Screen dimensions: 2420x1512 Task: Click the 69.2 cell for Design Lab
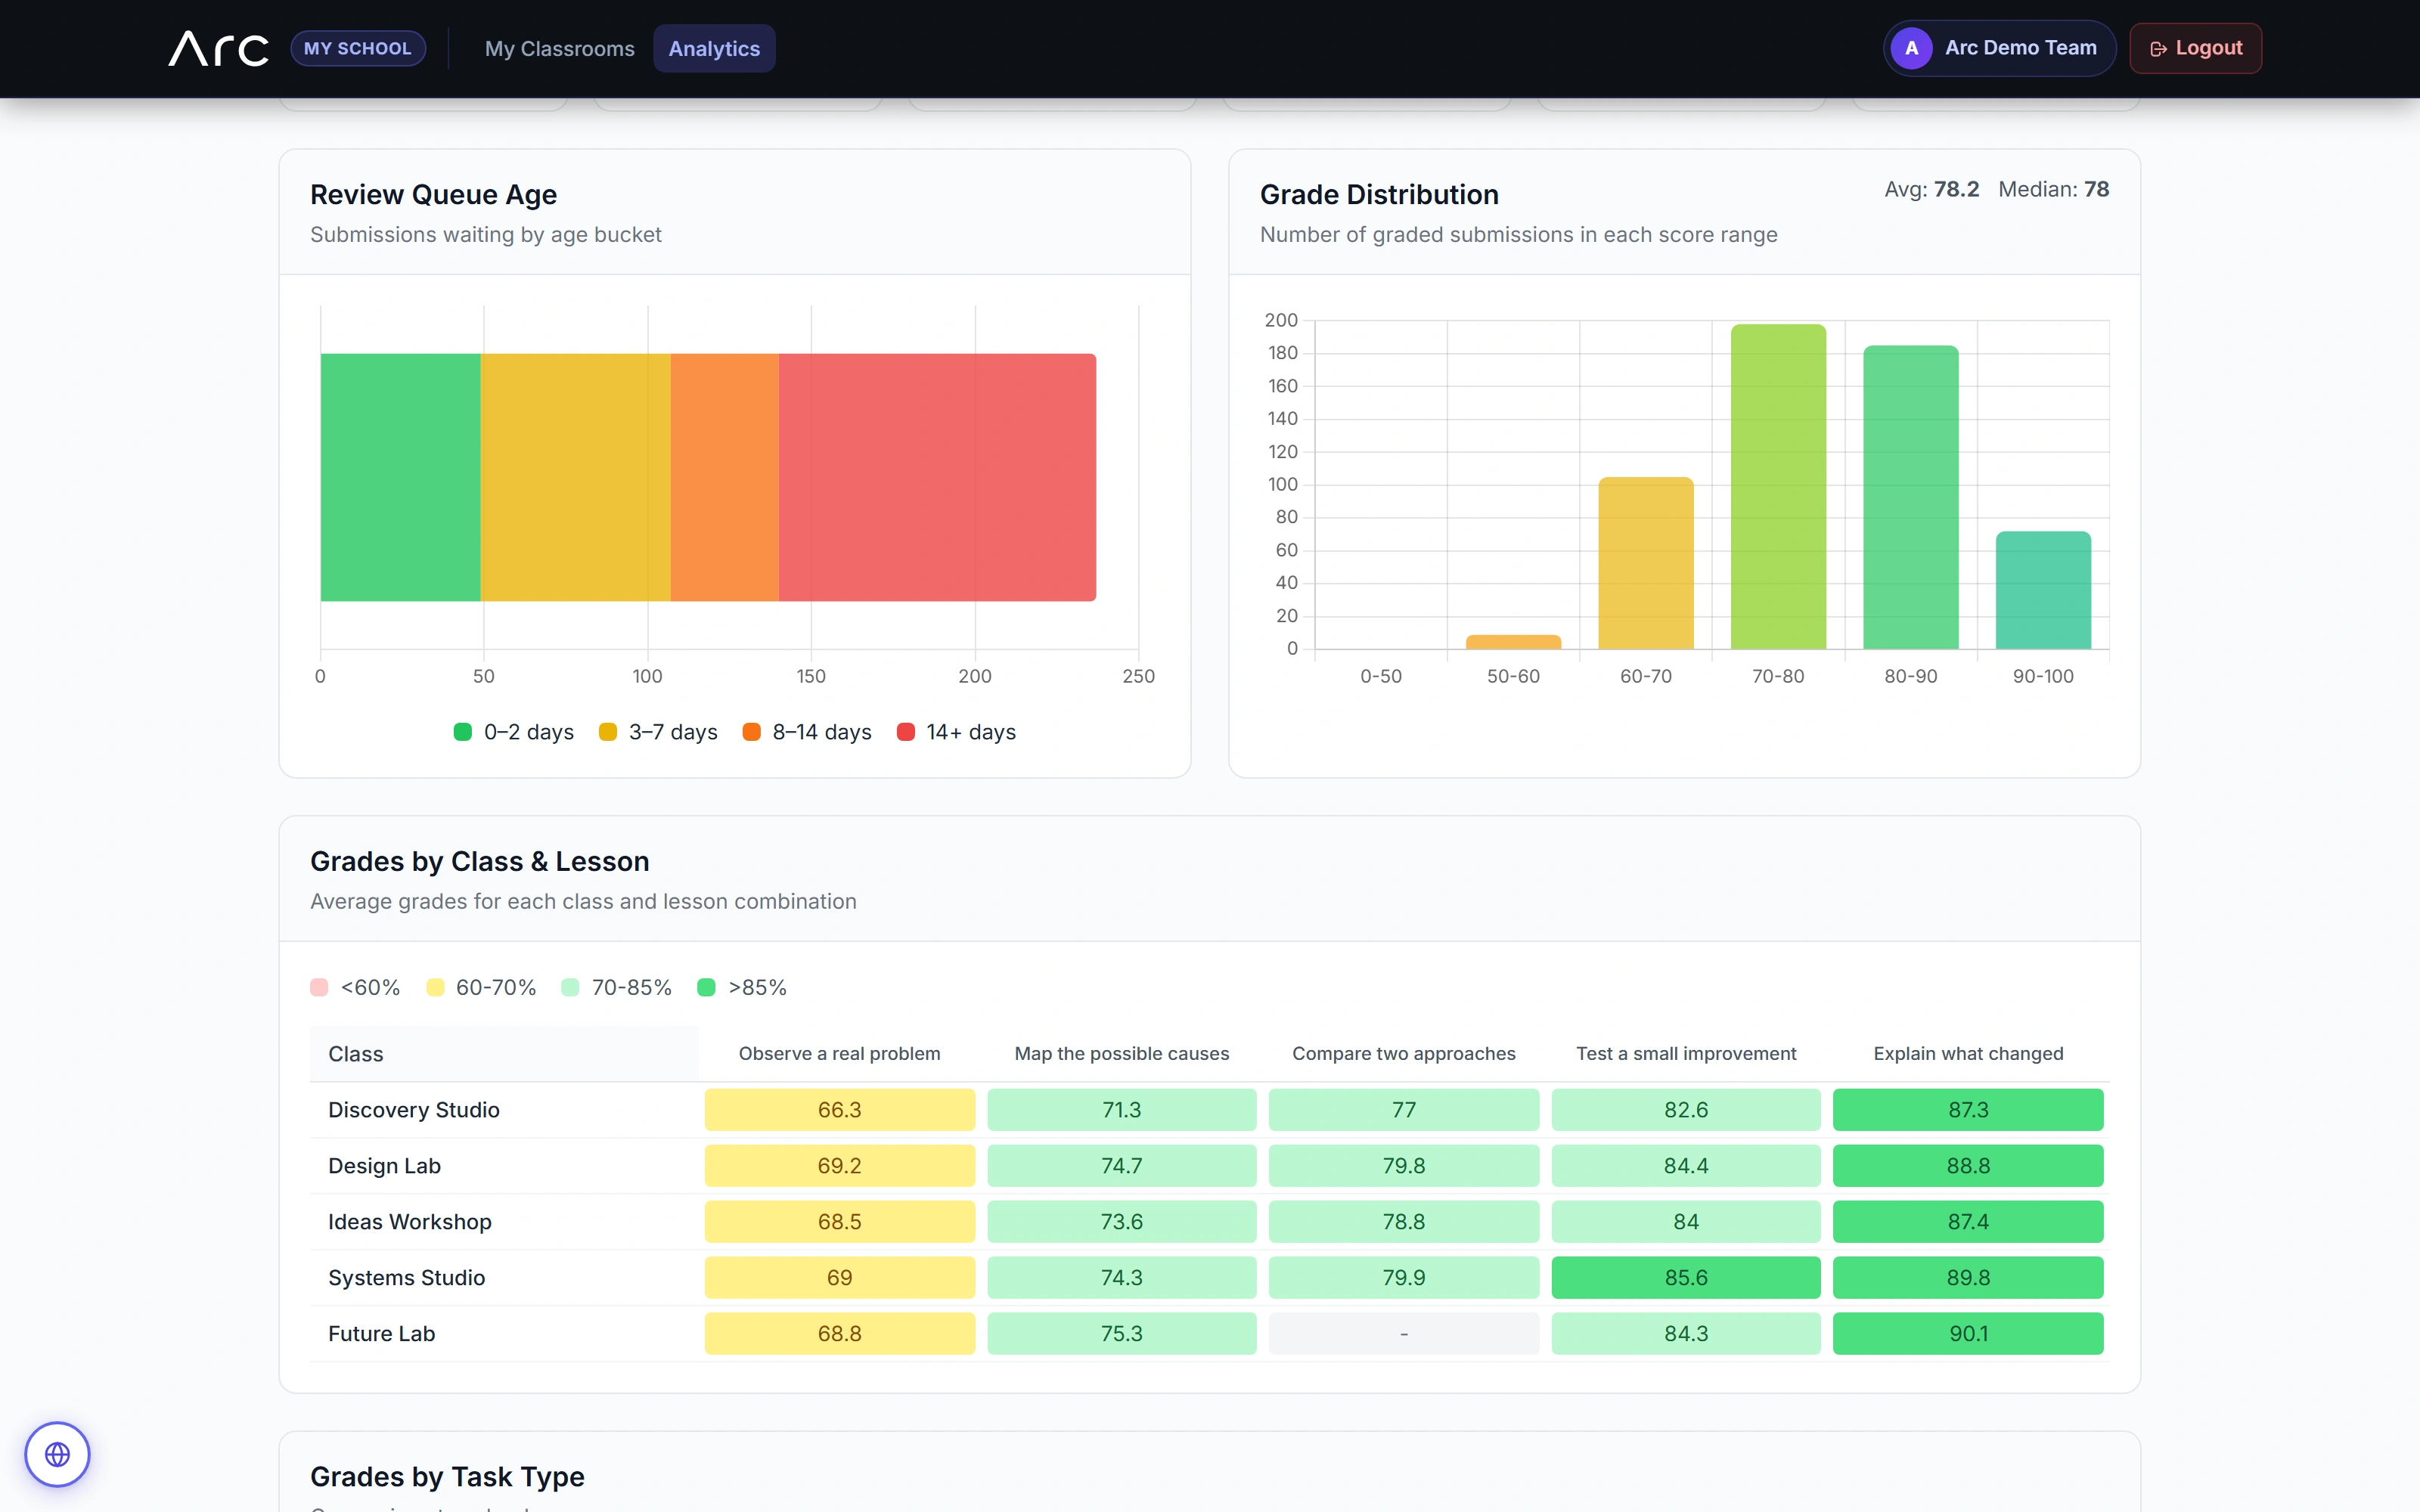pyautogui.click(x=839, y=1166)
